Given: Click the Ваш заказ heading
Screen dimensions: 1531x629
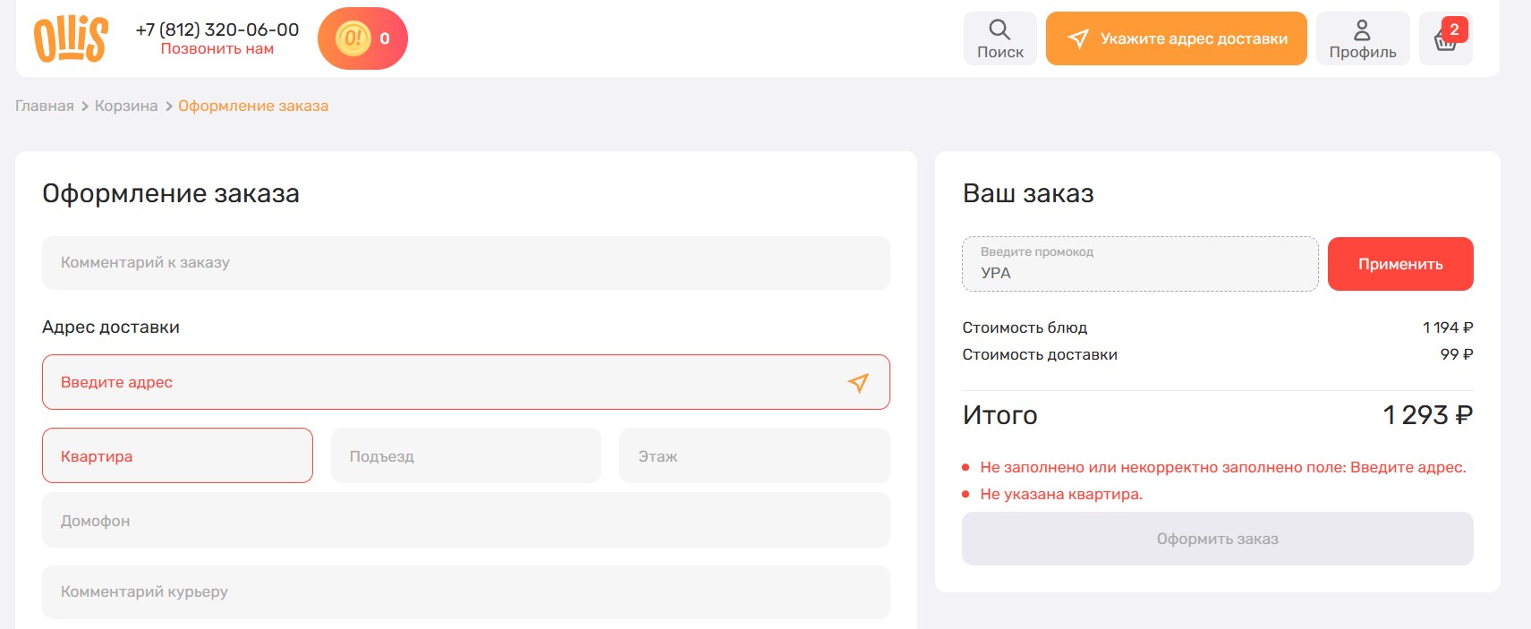Looking at the screenshot, I should (1028, 193).
